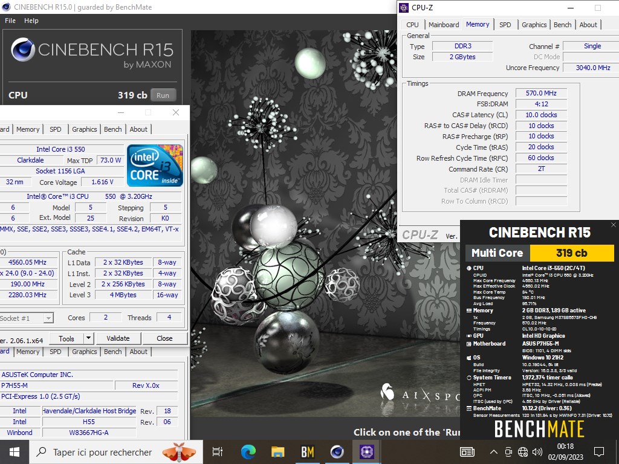Run the CPU benchmark in Cinebench
Screen dimensions: 619x464
pos(163,95)
